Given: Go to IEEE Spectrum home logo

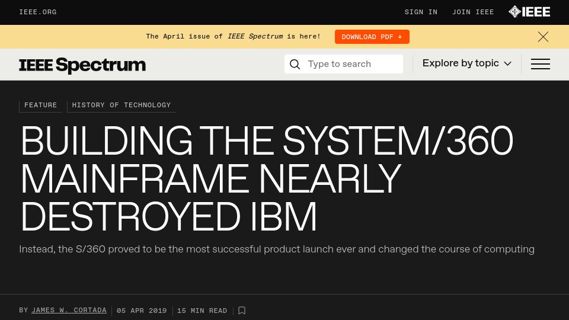Looking at the screenshot, I should 82,65.
